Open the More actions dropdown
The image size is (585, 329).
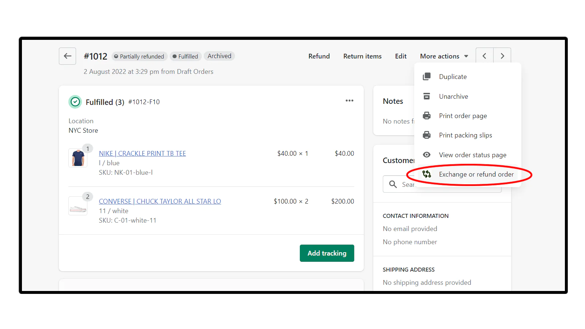[x=444, y=56]
